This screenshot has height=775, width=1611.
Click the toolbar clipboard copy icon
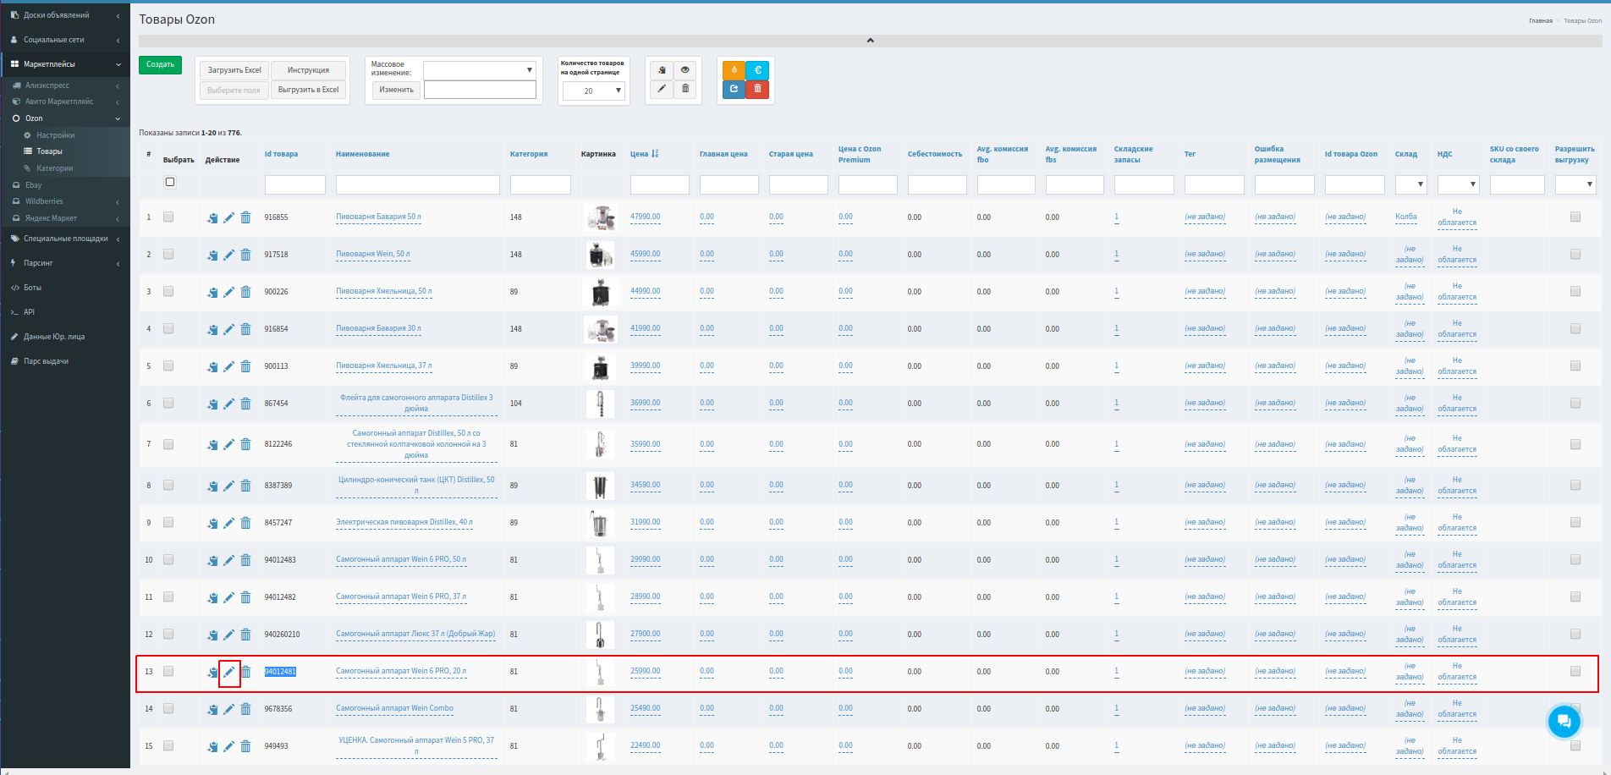tap(662, 70)
